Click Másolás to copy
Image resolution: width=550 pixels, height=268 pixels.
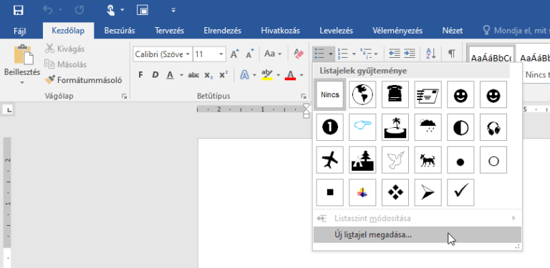66,64
